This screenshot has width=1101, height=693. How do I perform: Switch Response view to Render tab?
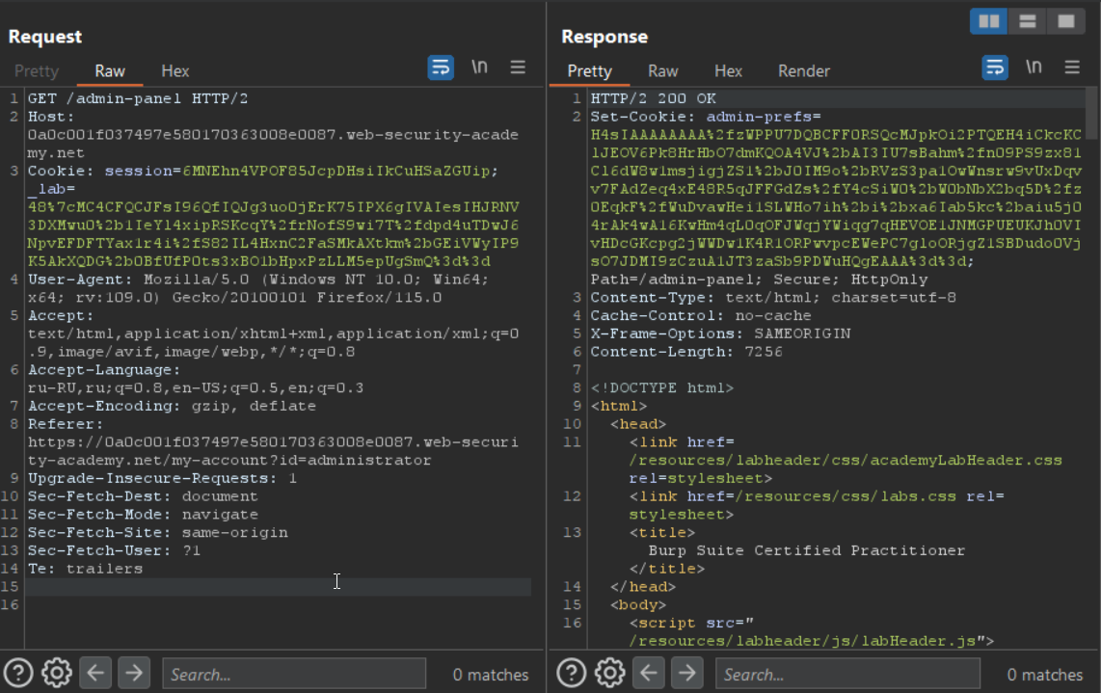804,70
